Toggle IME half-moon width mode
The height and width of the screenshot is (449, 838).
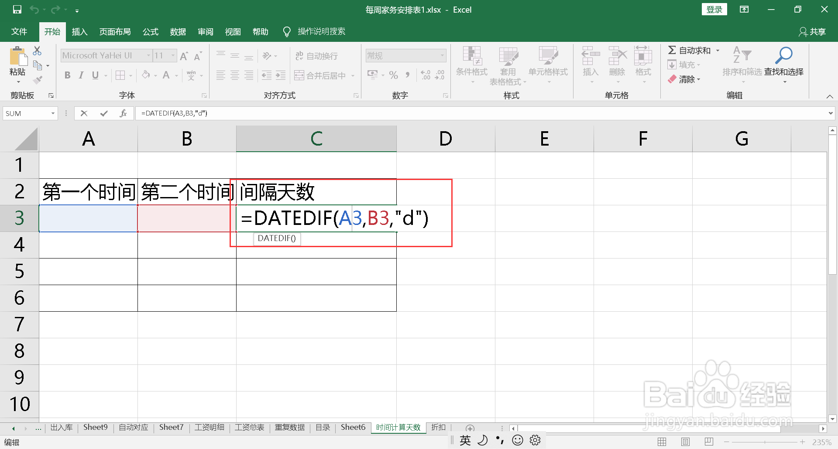[483, 440]
